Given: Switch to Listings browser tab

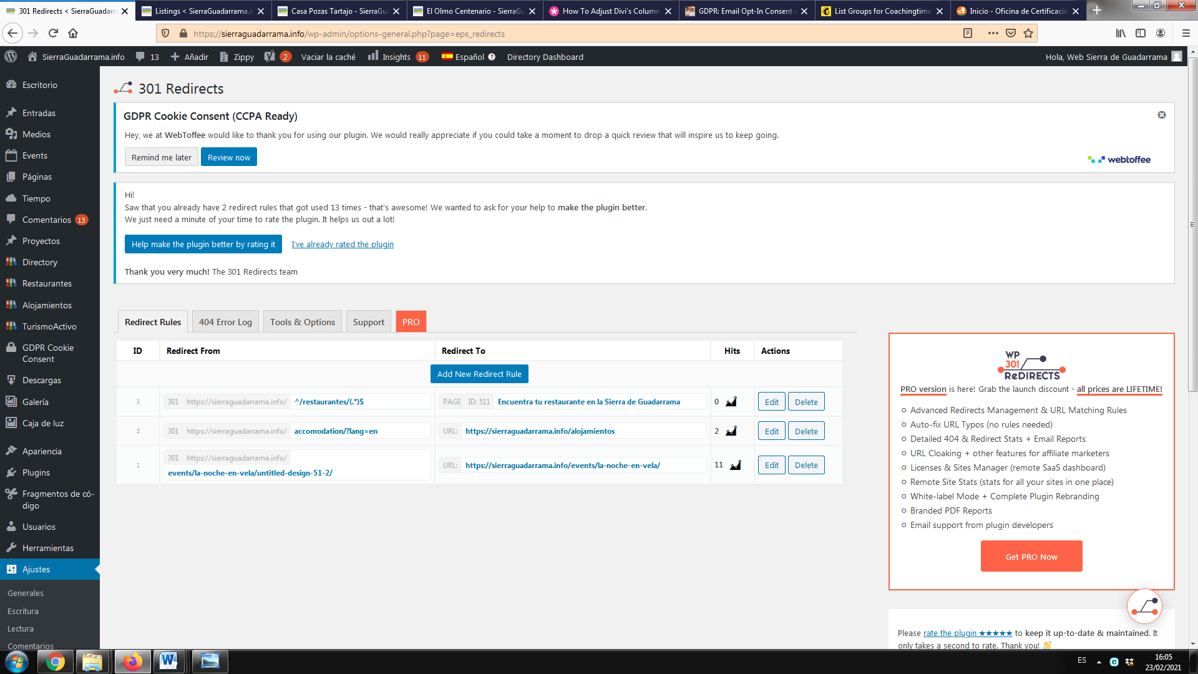Looking at the screenshot, I should [x=203, y=11].
